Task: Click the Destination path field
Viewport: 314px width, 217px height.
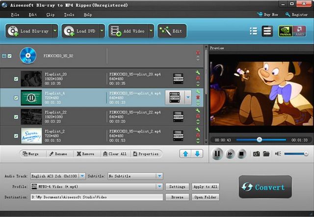Action: 97,197
